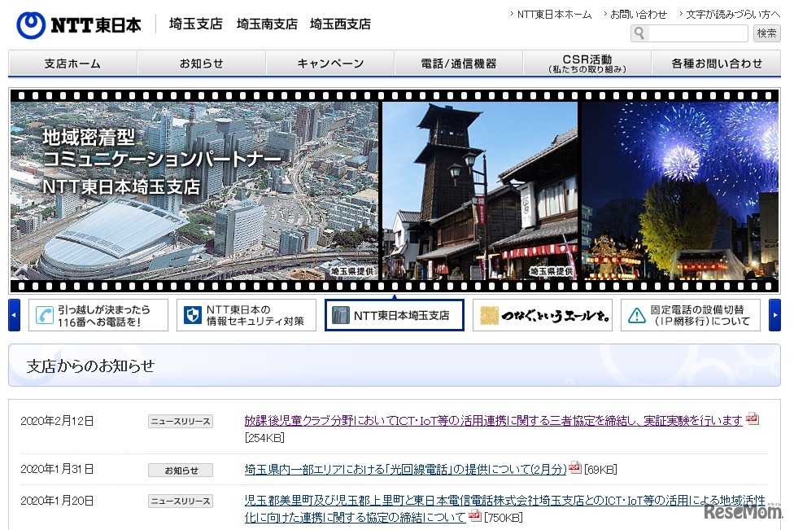Image resolution: width=794 pixels, height=530 pixels.
Task: Select the phone receiver icon in the 116 banner
Action: (46, 314)
